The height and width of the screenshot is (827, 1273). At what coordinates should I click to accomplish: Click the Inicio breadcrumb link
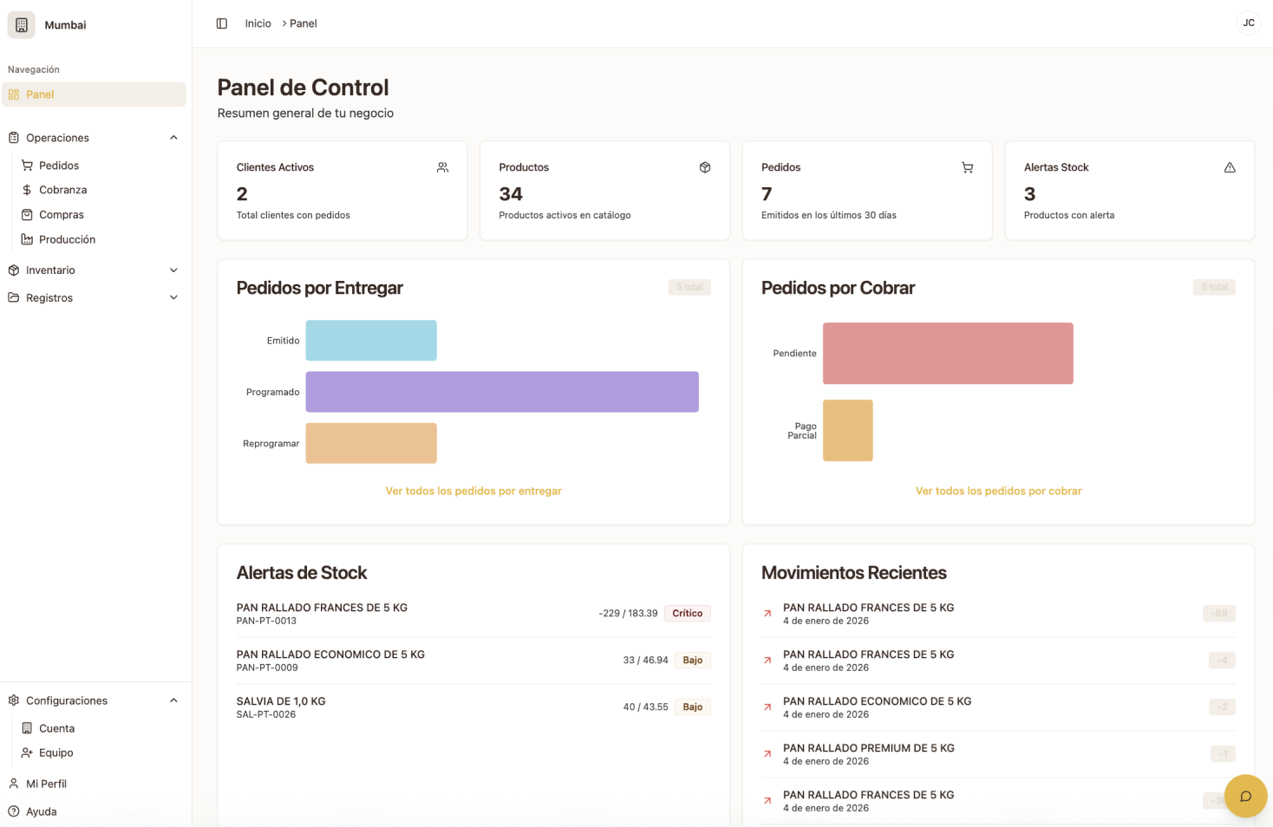(x=258, y=23)
